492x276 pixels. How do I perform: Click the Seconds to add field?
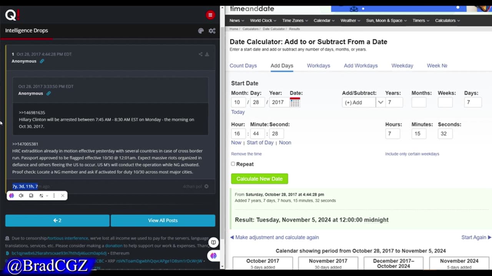click(445, 134)
